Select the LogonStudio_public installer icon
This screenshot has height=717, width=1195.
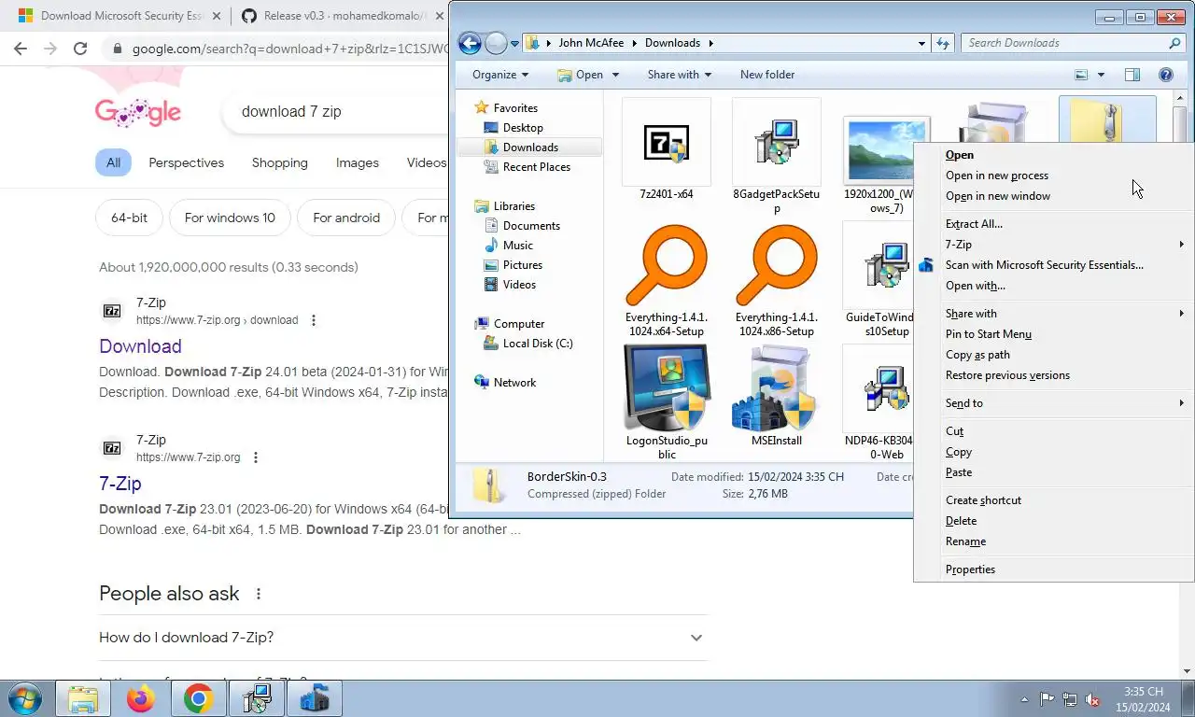click(666, 387)
